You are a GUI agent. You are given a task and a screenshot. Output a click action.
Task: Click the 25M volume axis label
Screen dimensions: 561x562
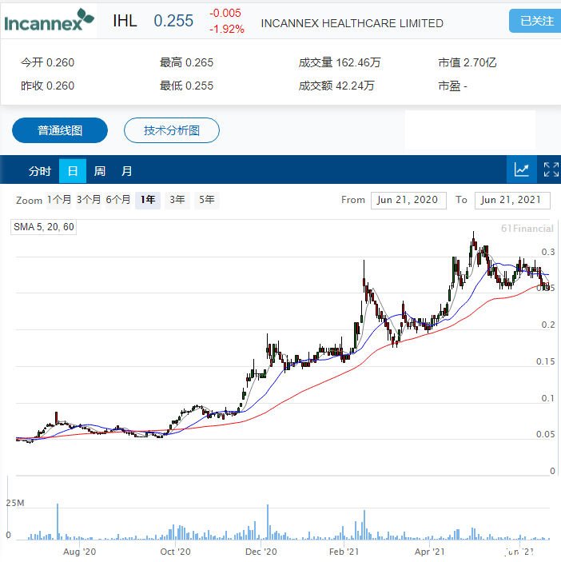coord(15,503)
